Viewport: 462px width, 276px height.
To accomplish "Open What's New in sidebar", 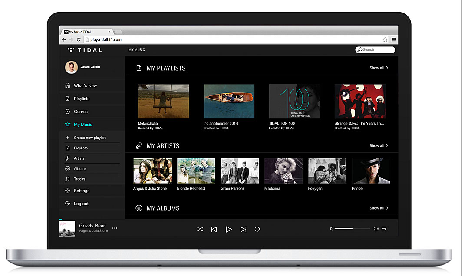I will point(85,85).
